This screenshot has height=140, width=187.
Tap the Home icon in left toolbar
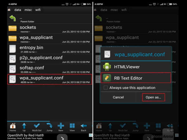(13, 127)
